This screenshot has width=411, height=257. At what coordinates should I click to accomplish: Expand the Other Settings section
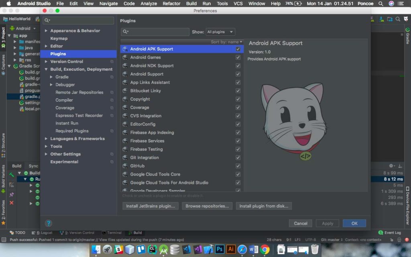46,154
